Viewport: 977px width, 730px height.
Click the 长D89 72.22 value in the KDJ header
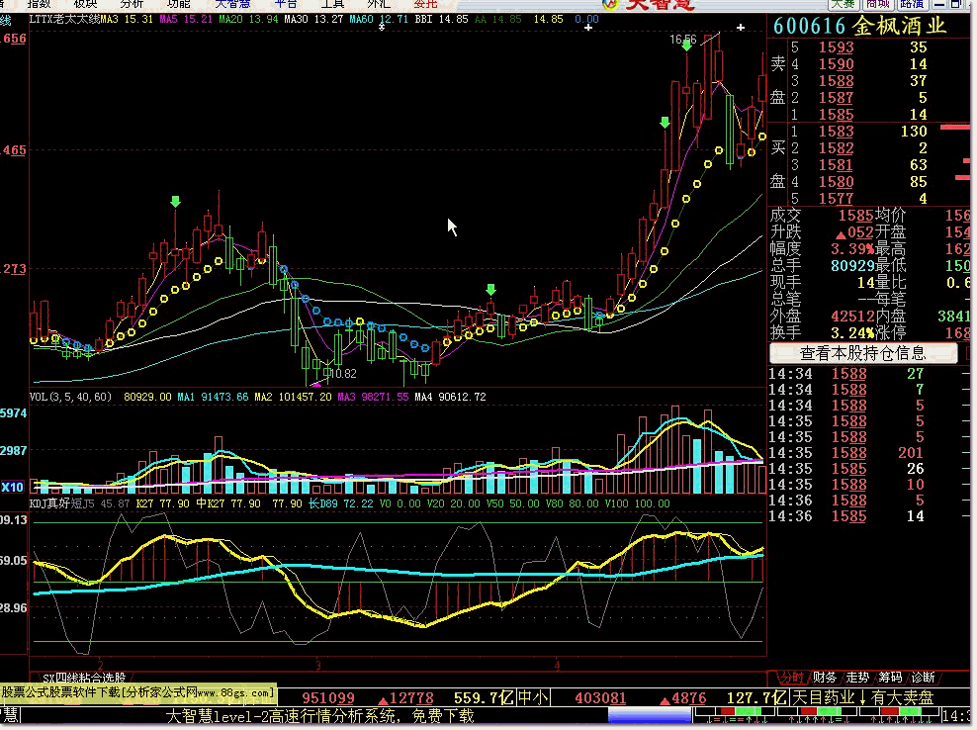click(340, 503)
